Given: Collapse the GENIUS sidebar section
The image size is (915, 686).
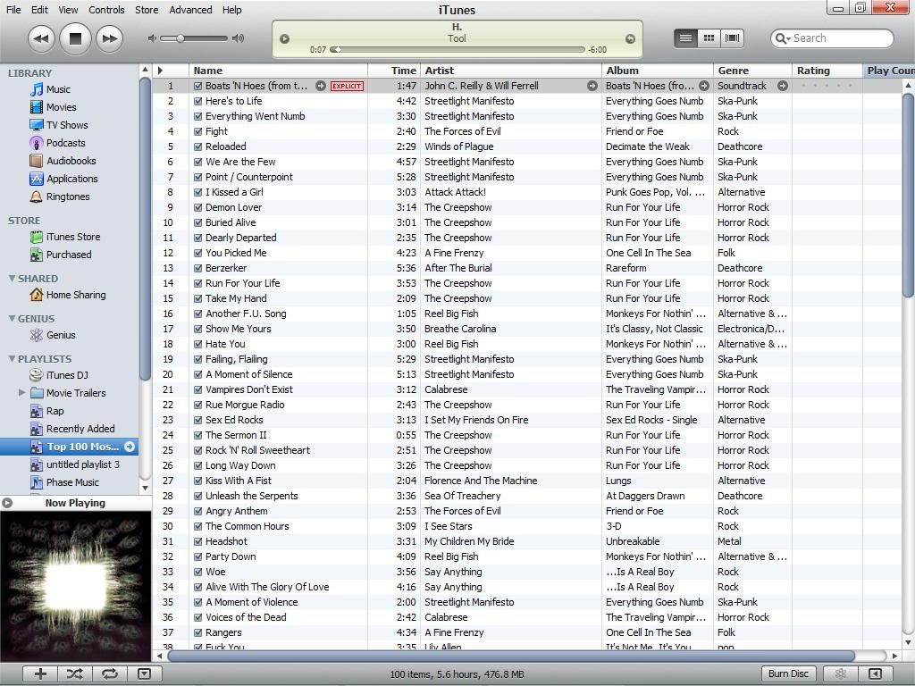Looking at the screenshot, I should 13,319.
